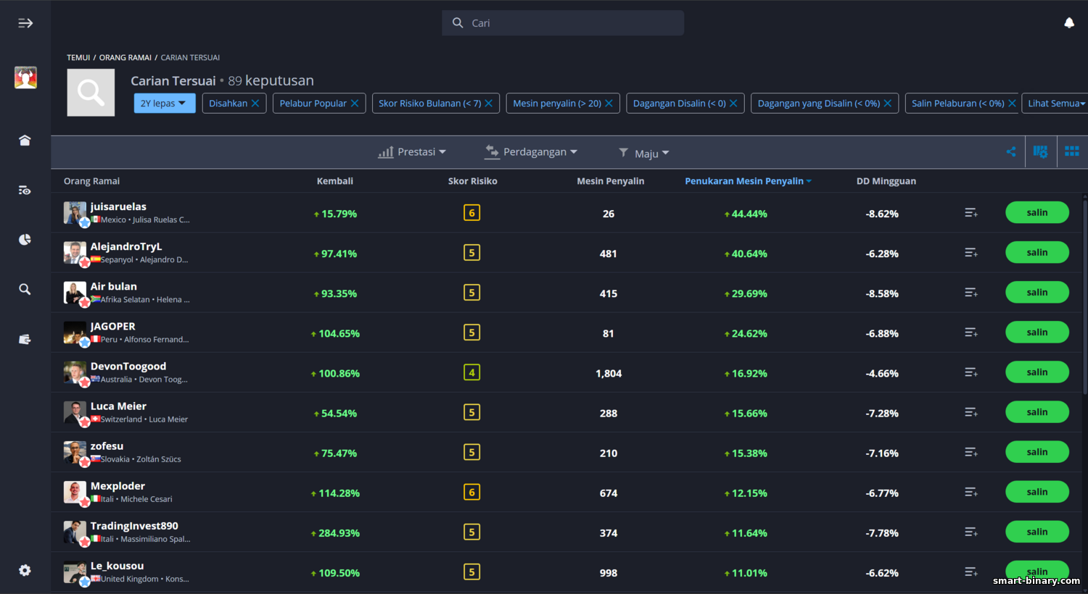This screenshot has height=594, width=1088.
Task: Open the settings gear in the sidebar
Action: coord(25,570)
